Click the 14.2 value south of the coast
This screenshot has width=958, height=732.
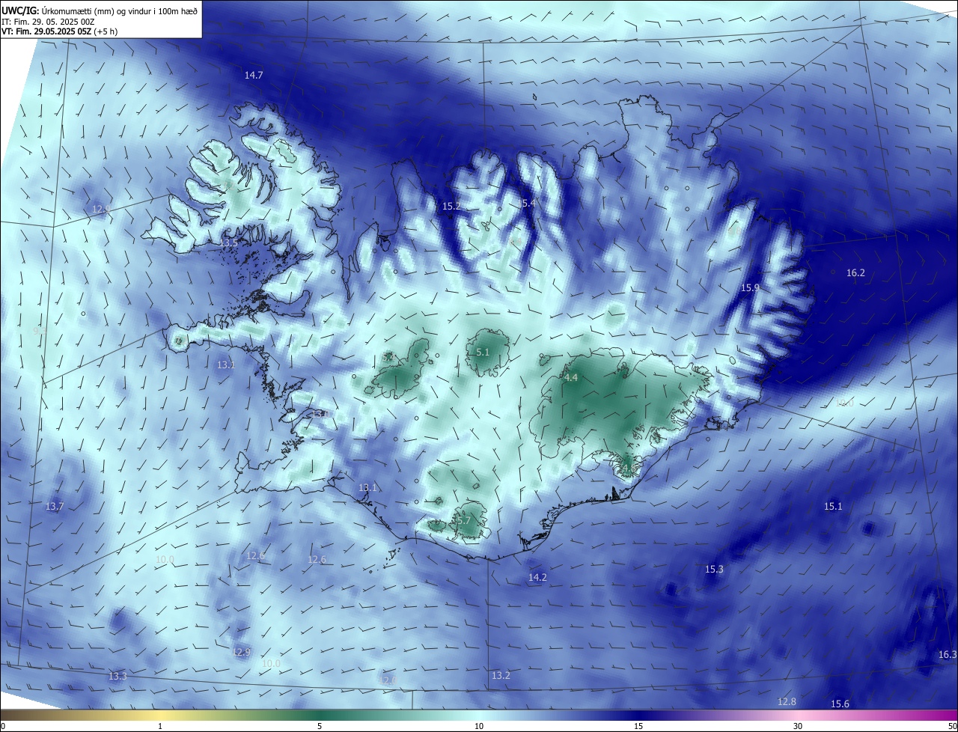tap(537, 578)
